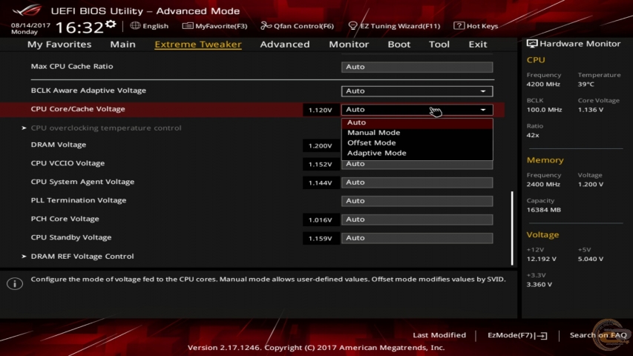Screen dimensions: 633x356
Task: Open the Monitor tab
Action: [x=349, y=44]
